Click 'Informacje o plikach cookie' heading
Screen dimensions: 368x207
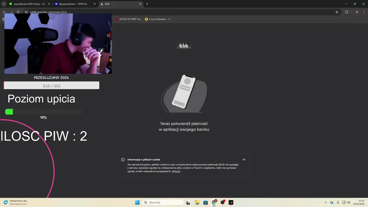point(144,160)
